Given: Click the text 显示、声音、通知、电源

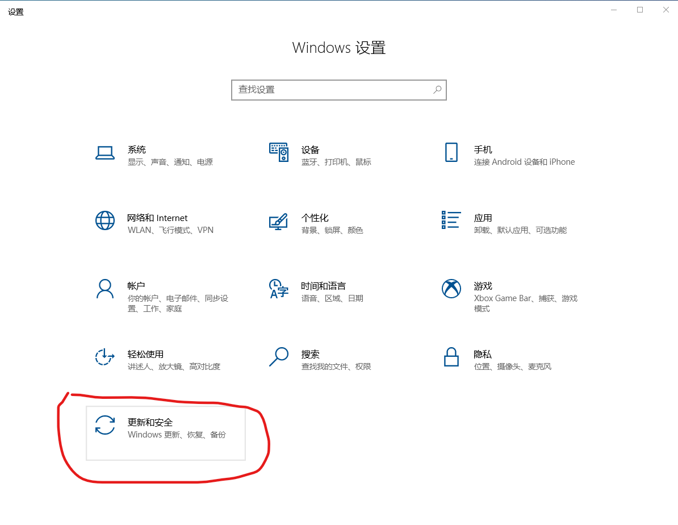Looking at the screenshot, I should pos(170,162).
